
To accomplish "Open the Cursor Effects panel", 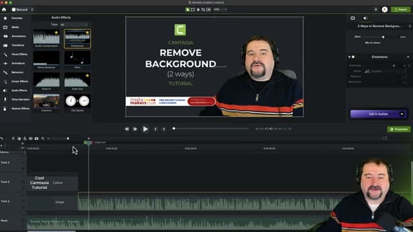I will 15,81.
